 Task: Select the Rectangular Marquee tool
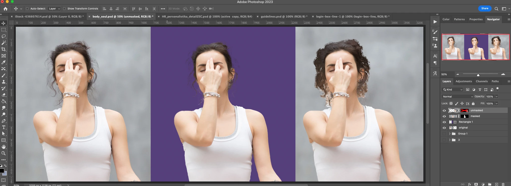[x=4, y=30]
